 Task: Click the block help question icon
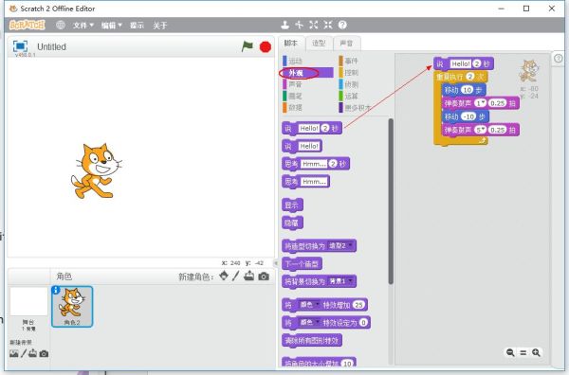pos(342,25)
